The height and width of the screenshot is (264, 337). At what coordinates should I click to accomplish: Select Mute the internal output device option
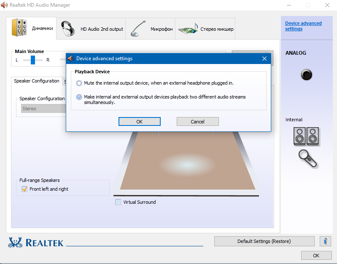click(x=79, y=83)
